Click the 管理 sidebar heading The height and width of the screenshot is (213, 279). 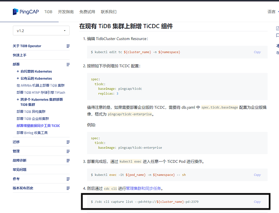(16, 151)
